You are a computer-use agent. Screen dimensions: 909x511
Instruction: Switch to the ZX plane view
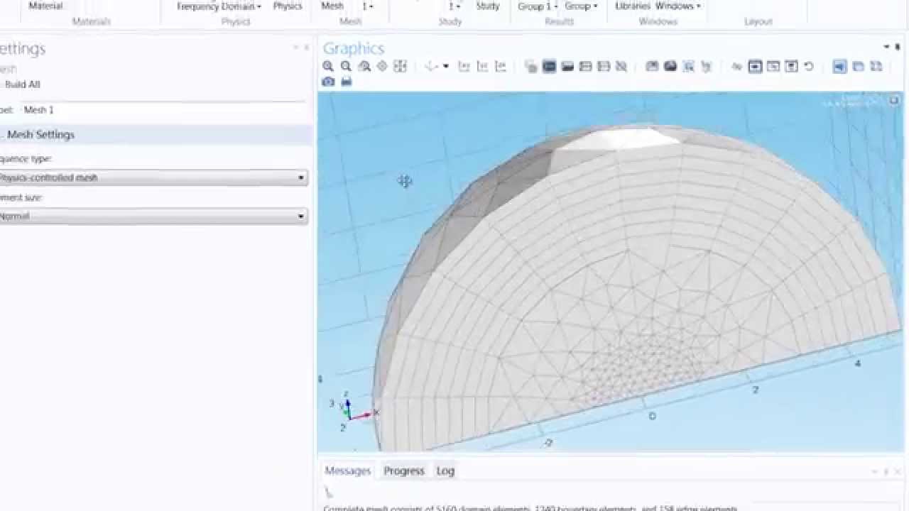click(501, 66)
